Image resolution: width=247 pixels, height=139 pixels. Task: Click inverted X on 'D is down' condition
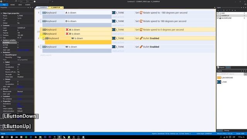tap(67, 34)
